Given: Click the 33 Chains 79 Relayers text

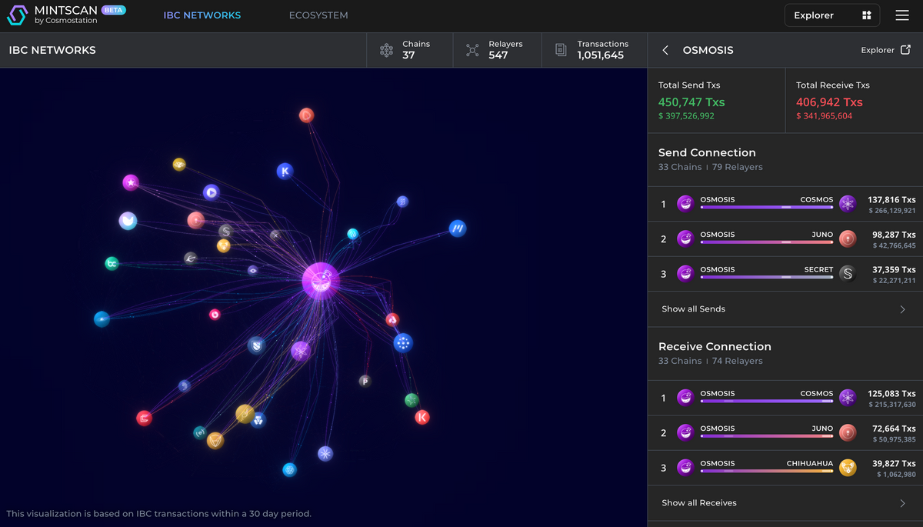Looking at the screenshot, I should [x=711, y=167].
